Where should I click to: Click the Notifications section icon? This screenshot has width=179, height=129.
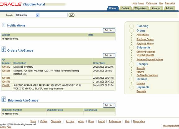coord(4,25)
